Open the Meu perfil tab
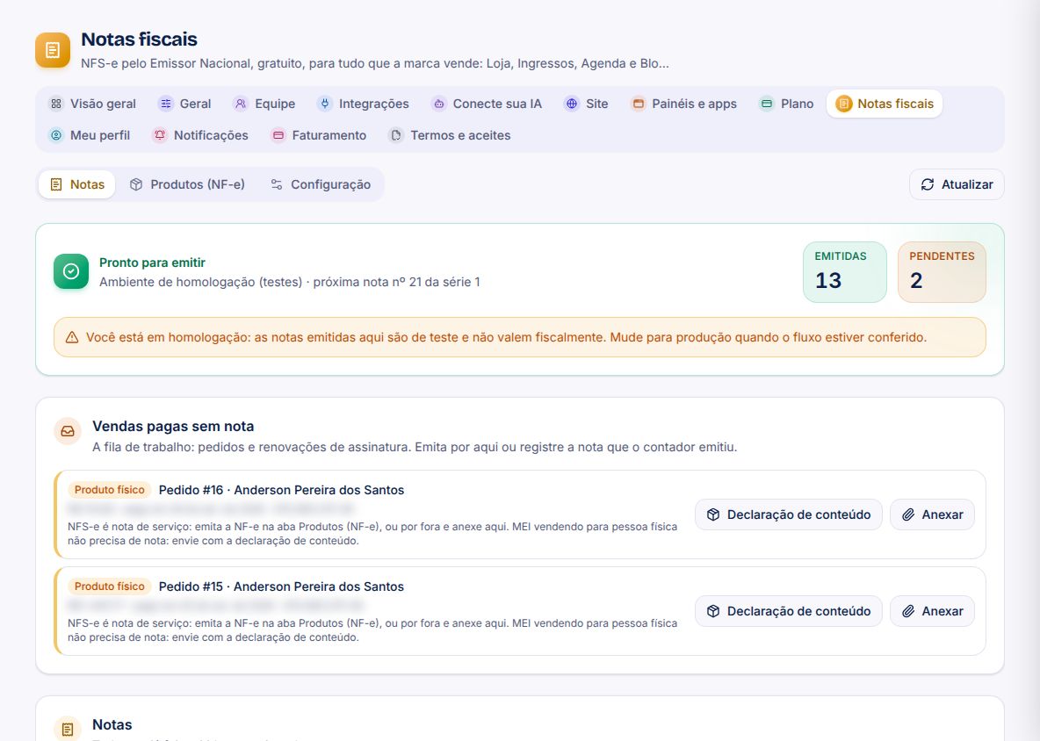This screenshot has width=1040, height=741. point(89,135)
